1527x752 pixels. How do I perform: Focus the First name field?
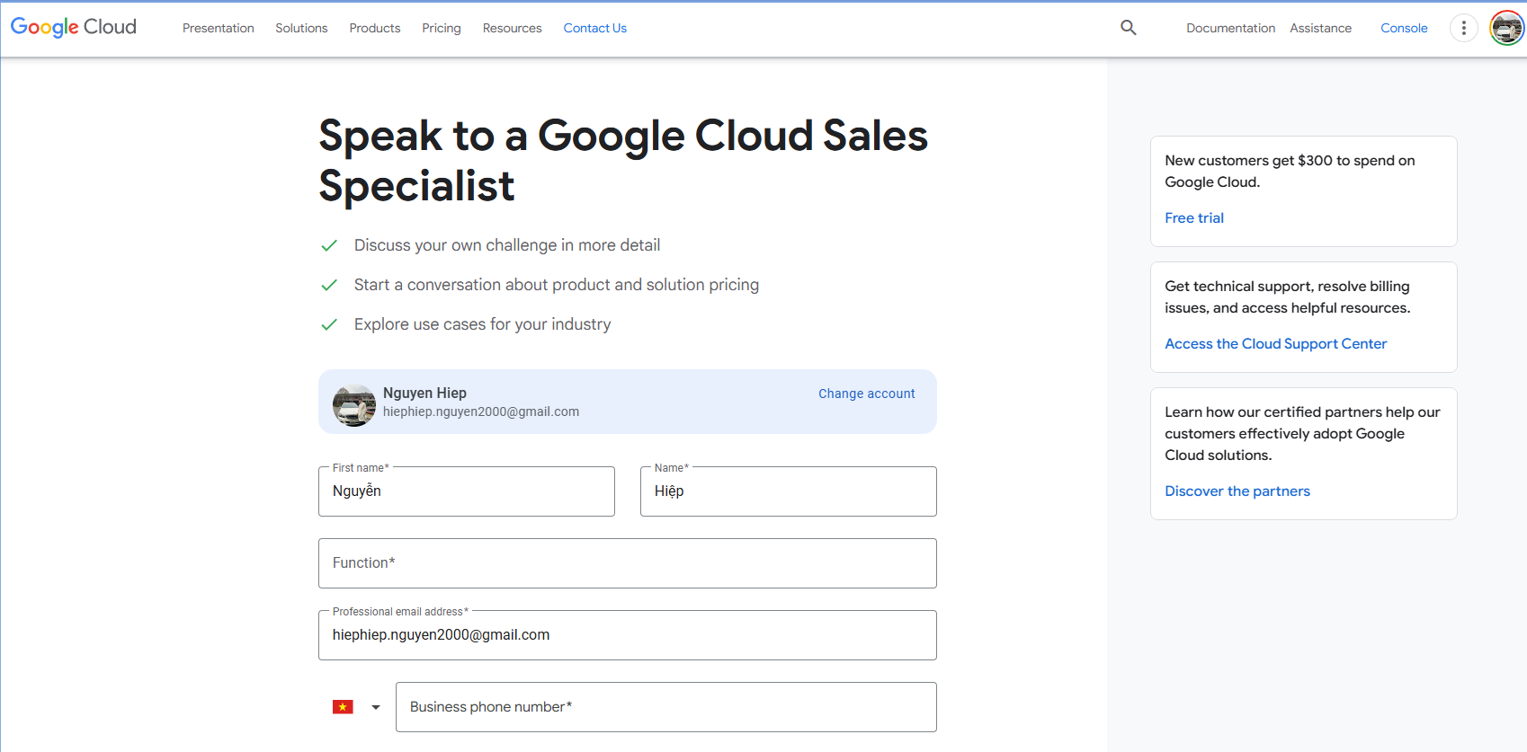point(467,491)
